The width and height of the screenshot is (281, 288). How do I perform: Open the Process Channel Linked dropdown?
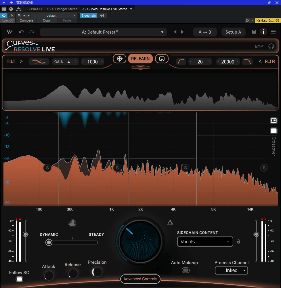(x=231, y=270)
